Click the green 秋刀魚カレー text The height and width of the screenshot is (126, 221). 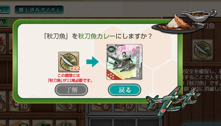point(97,36)
